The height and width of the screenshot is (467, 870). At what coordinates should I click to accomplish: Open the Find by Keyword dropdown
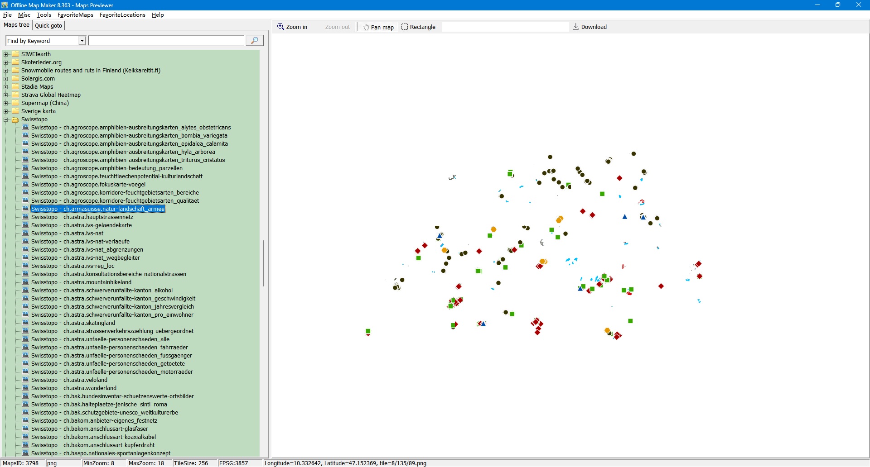click(82, 41)
